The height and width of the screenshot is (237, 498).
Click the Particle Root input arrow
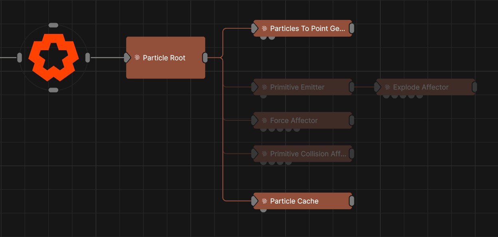[x=127, y=58]
